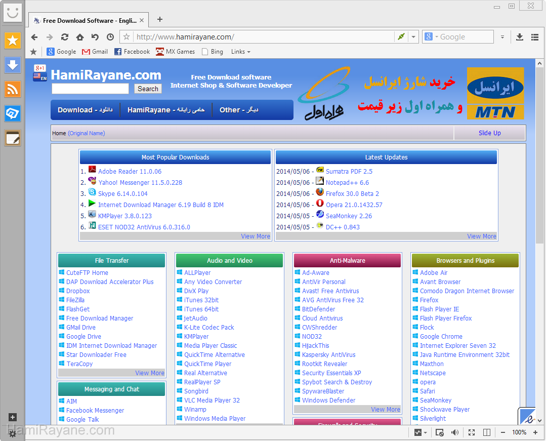546x441 pixels.
Task: Expand the resource sniffer dropdown arrow
Action: click(426, 432)
